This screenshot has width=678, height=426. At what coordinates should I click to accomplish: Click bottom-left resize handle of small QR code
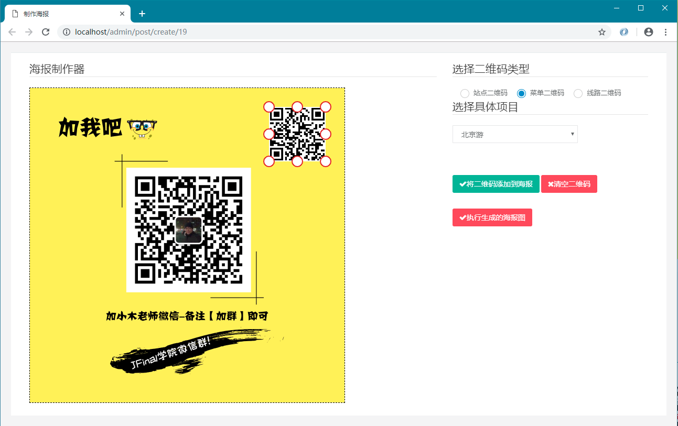(x=269, y=161)
